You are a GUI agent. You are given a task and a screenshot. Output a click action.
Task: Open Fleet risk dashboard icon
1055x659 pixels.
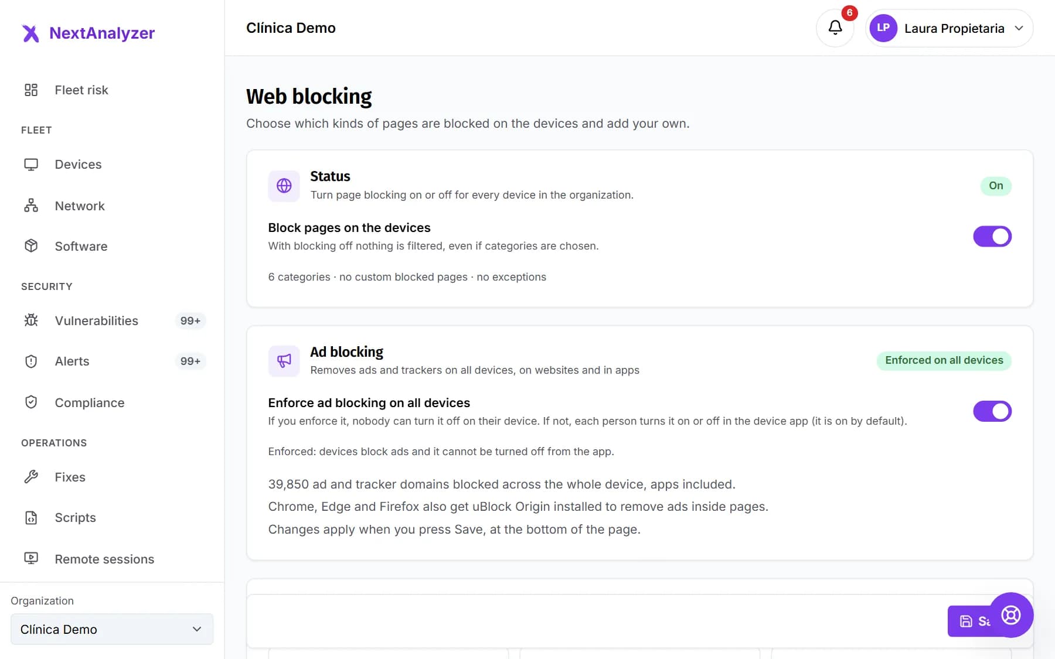(31, 90)
